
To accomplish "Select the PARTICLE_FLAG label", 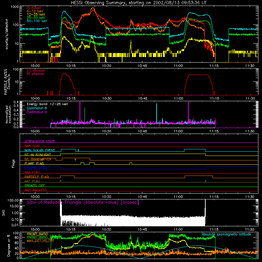I will point(37,177).
